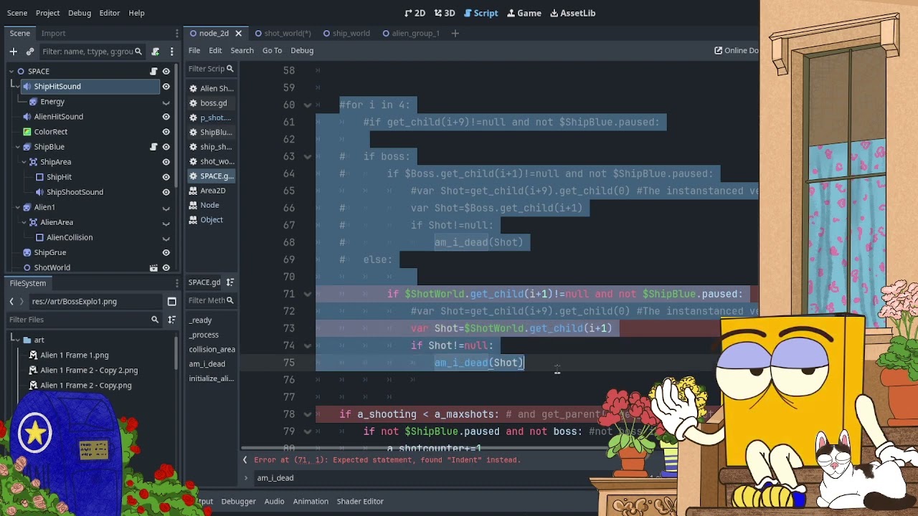The height and width of the screenshot is (516, 918).
Task: Fold code block at line 71
Action: 308,295
